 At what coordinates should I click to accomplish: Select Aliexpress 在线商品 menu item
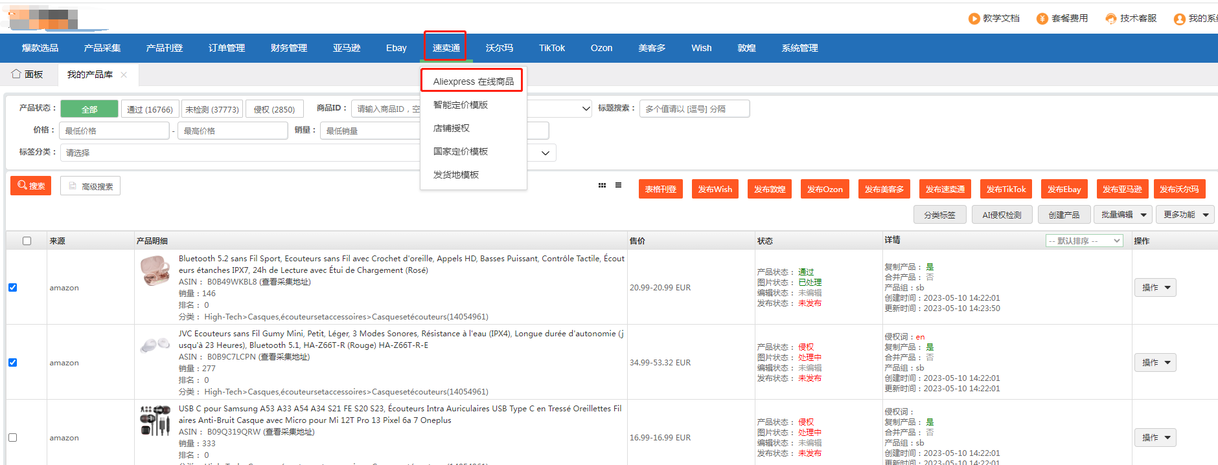click(473, 81)
